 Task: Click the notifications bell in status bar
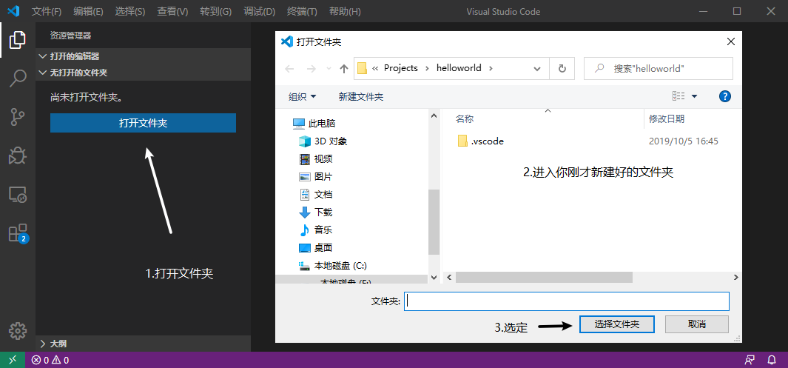[772, 360]
